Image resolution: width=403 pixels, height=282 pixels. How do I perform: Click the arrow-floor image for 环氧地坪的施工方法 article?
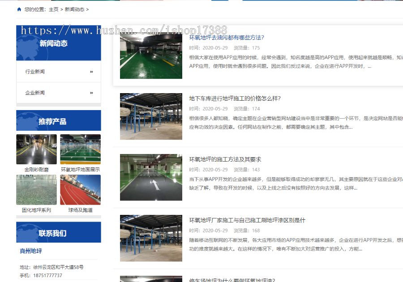[151, 177]
